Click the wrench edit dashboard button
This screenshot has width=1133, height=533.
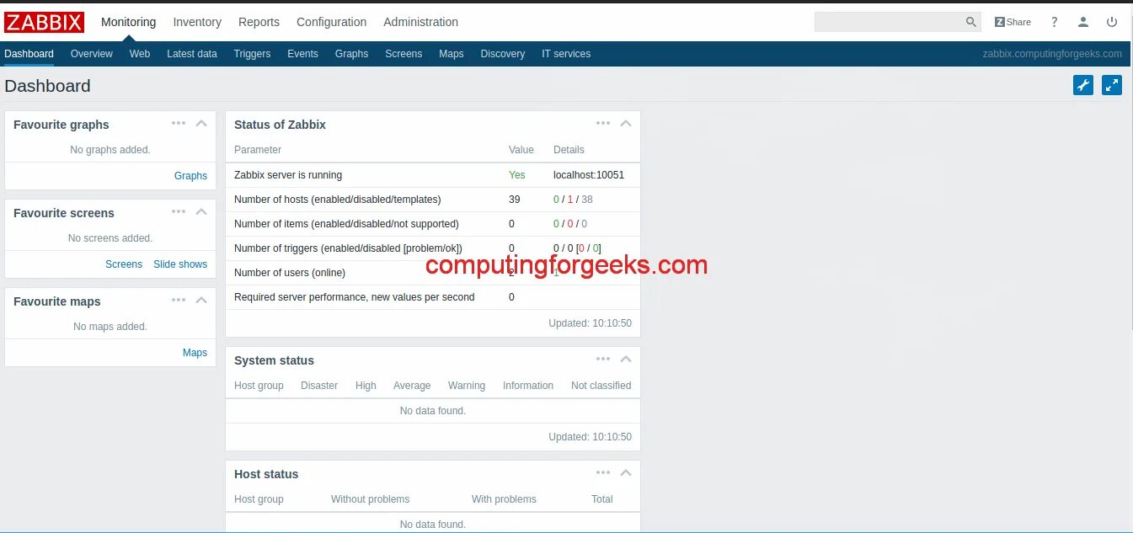1083,85
